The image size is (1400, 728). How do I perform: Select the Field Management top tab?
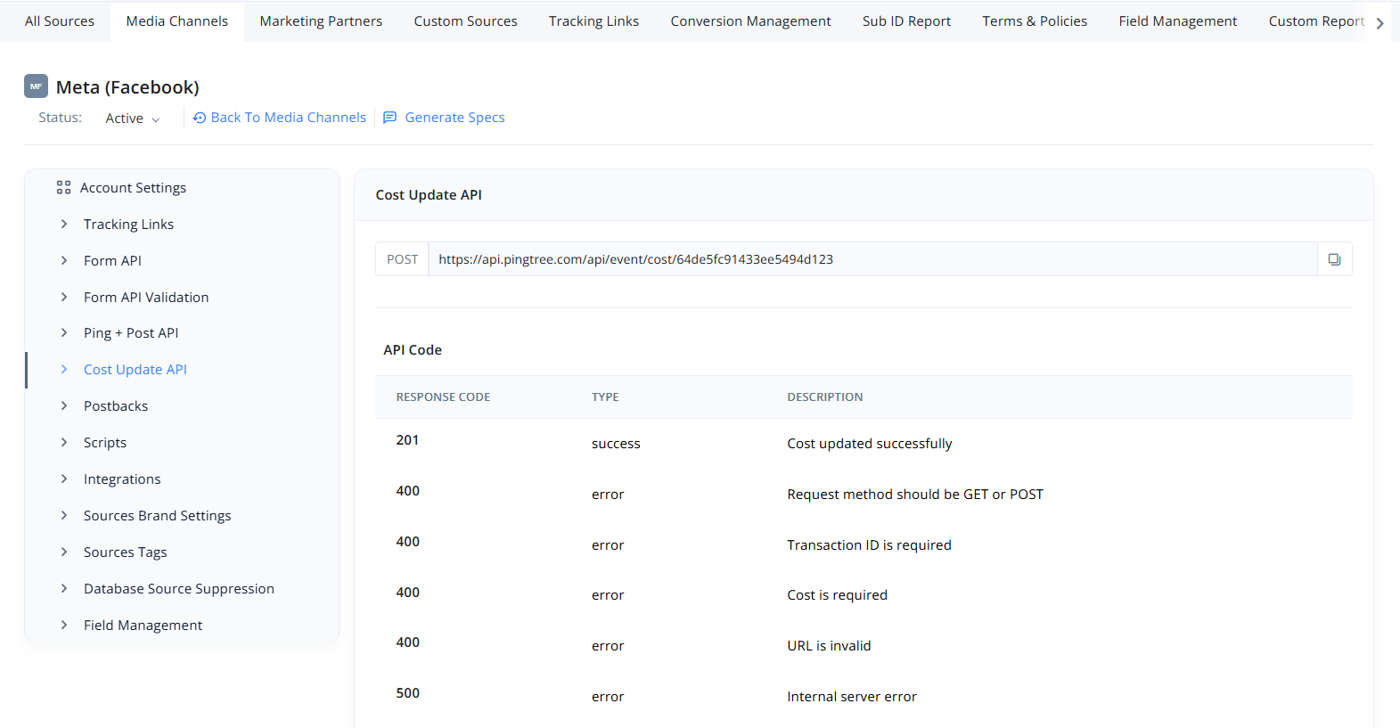(1178, 21)
